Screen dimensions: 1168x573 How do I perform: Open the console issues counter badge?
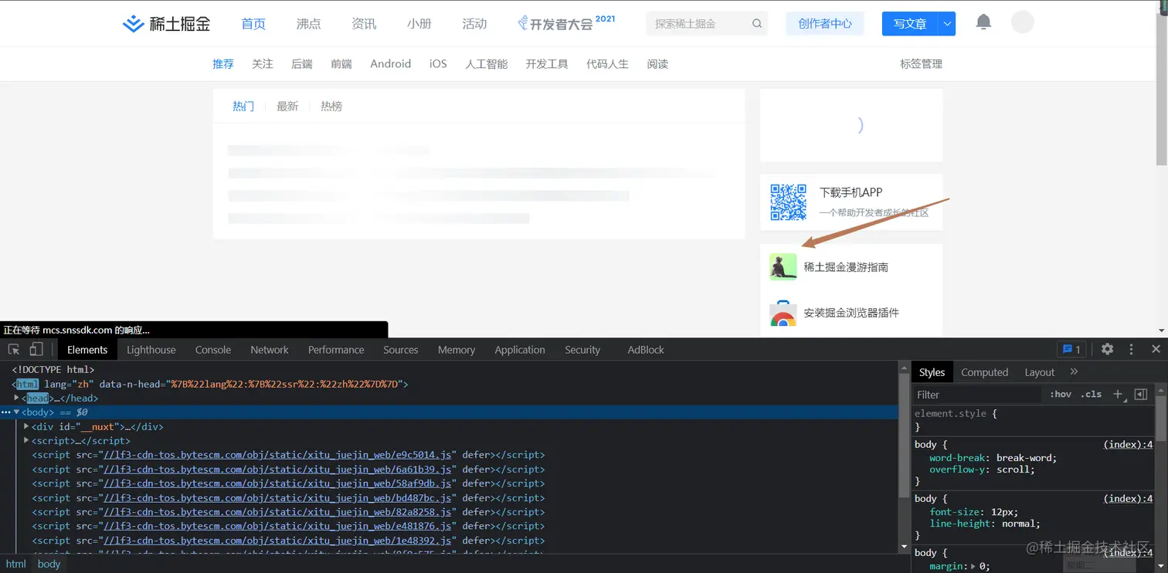coord(1071,349)
